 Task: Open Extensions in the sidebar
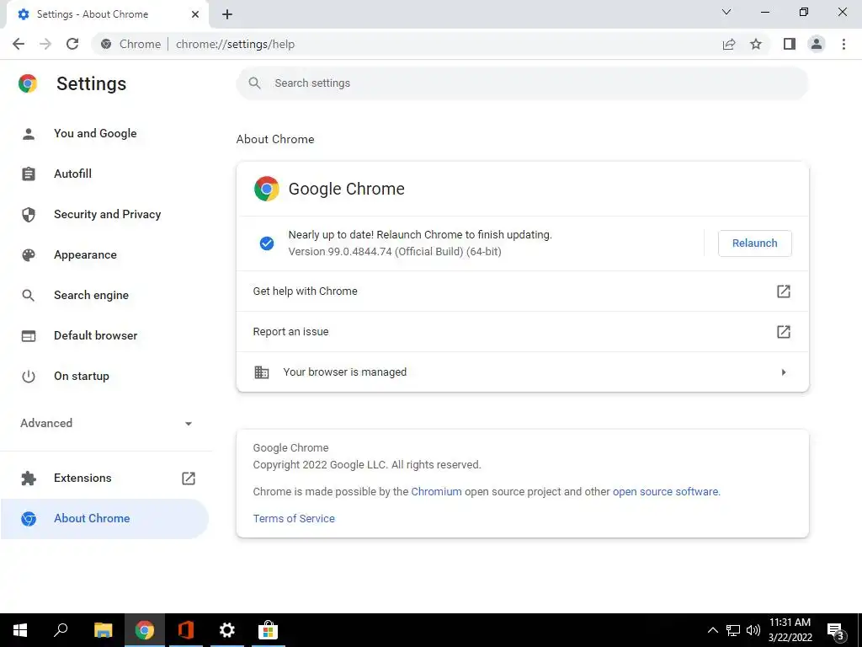pos(105,479)
